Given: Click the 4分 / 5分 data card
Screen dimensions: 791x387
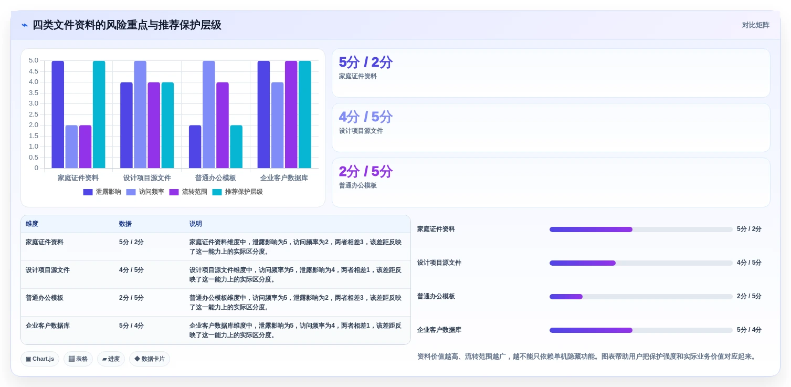Looking at the screenshot, I should click(x=551, y=128).
